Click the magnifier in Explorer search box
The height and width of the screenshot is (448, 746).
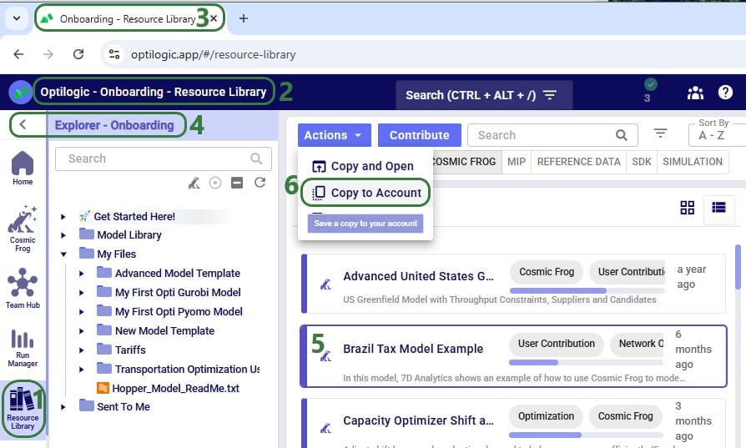point(256,159)
